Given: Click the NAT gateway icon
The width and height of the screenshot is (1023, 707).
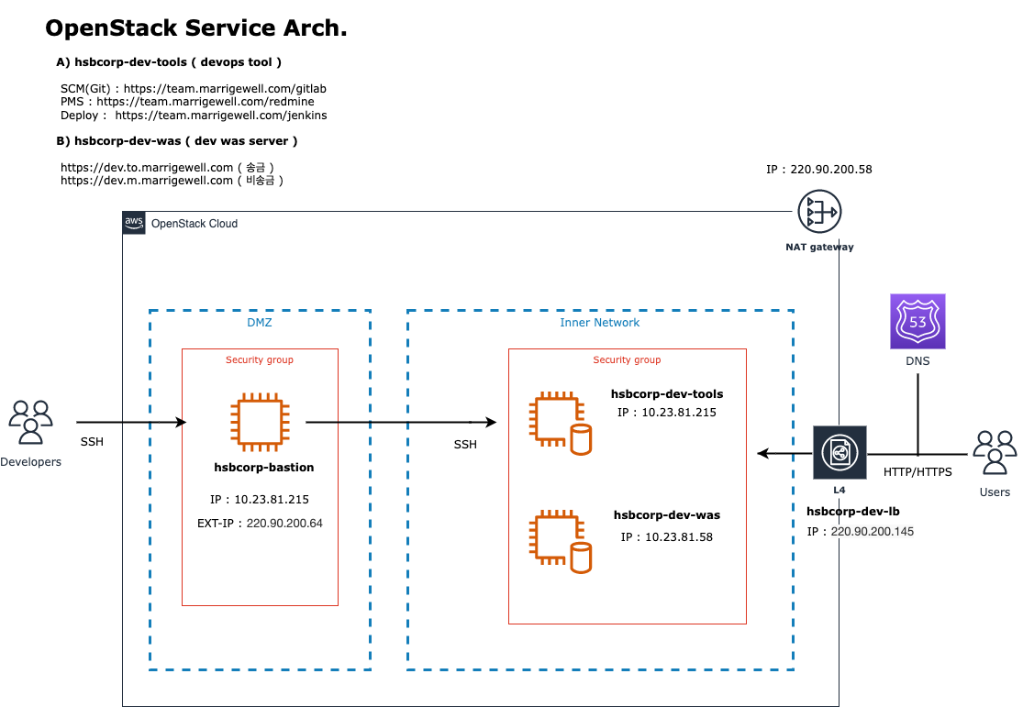Looking at the screenshot, I should [x=818, y=212].
